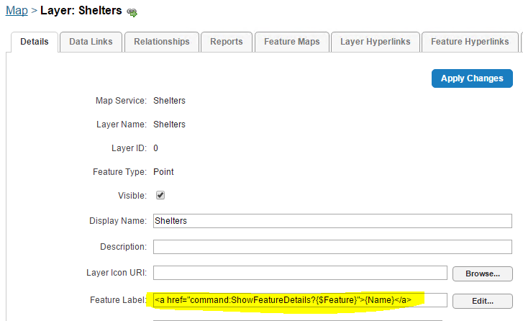
Task: Click the Layer Icon URI text field
Action: point(300,273)
